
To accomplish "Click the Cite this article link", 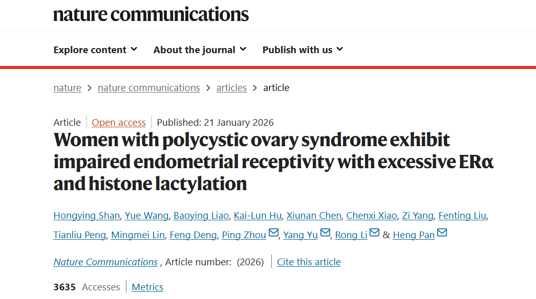I will (x=309, y=262).
